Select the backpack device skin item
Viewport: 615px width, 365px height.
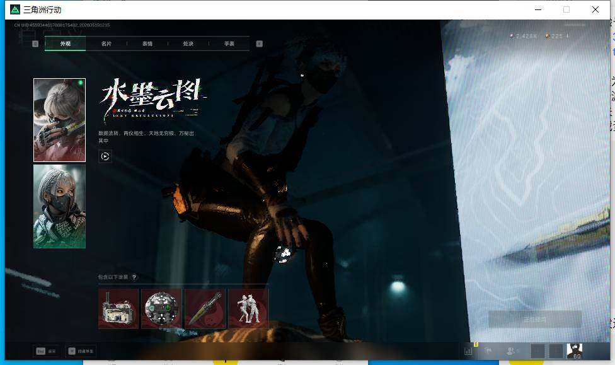coord(118,309)
